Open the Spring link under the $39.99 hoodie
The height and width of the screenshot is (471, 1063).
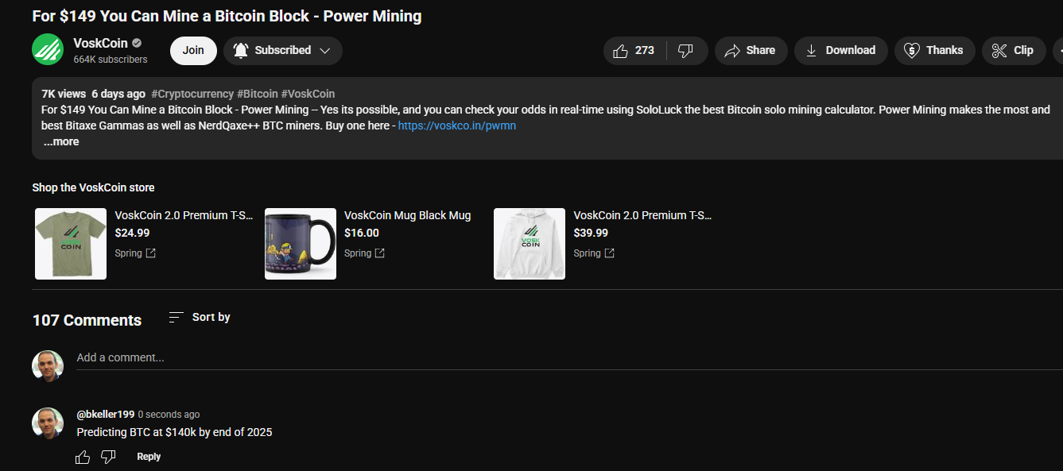click(x=594, y=253)
